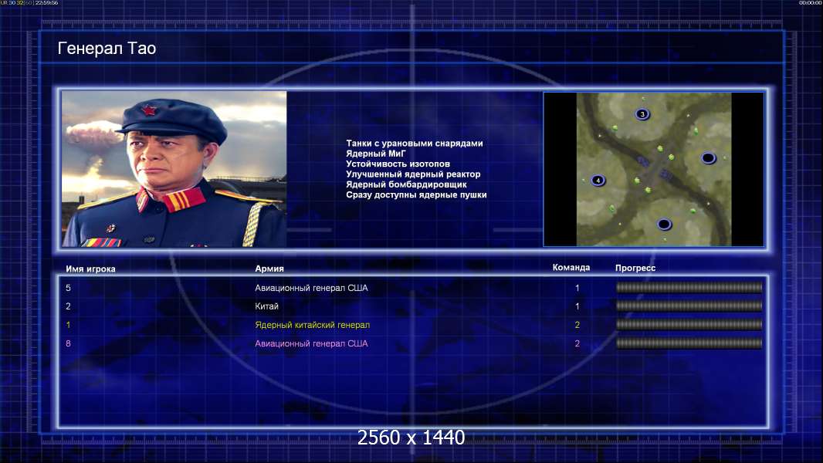Select the yellow 'Ядерный китайский генерал' row
The height and width of the screenshot is (463, 823).
[412, 325]
